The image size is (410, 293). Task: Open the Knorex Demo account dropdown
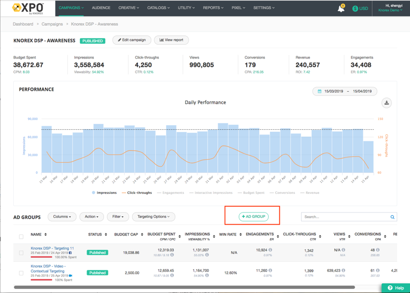point(391,10)
